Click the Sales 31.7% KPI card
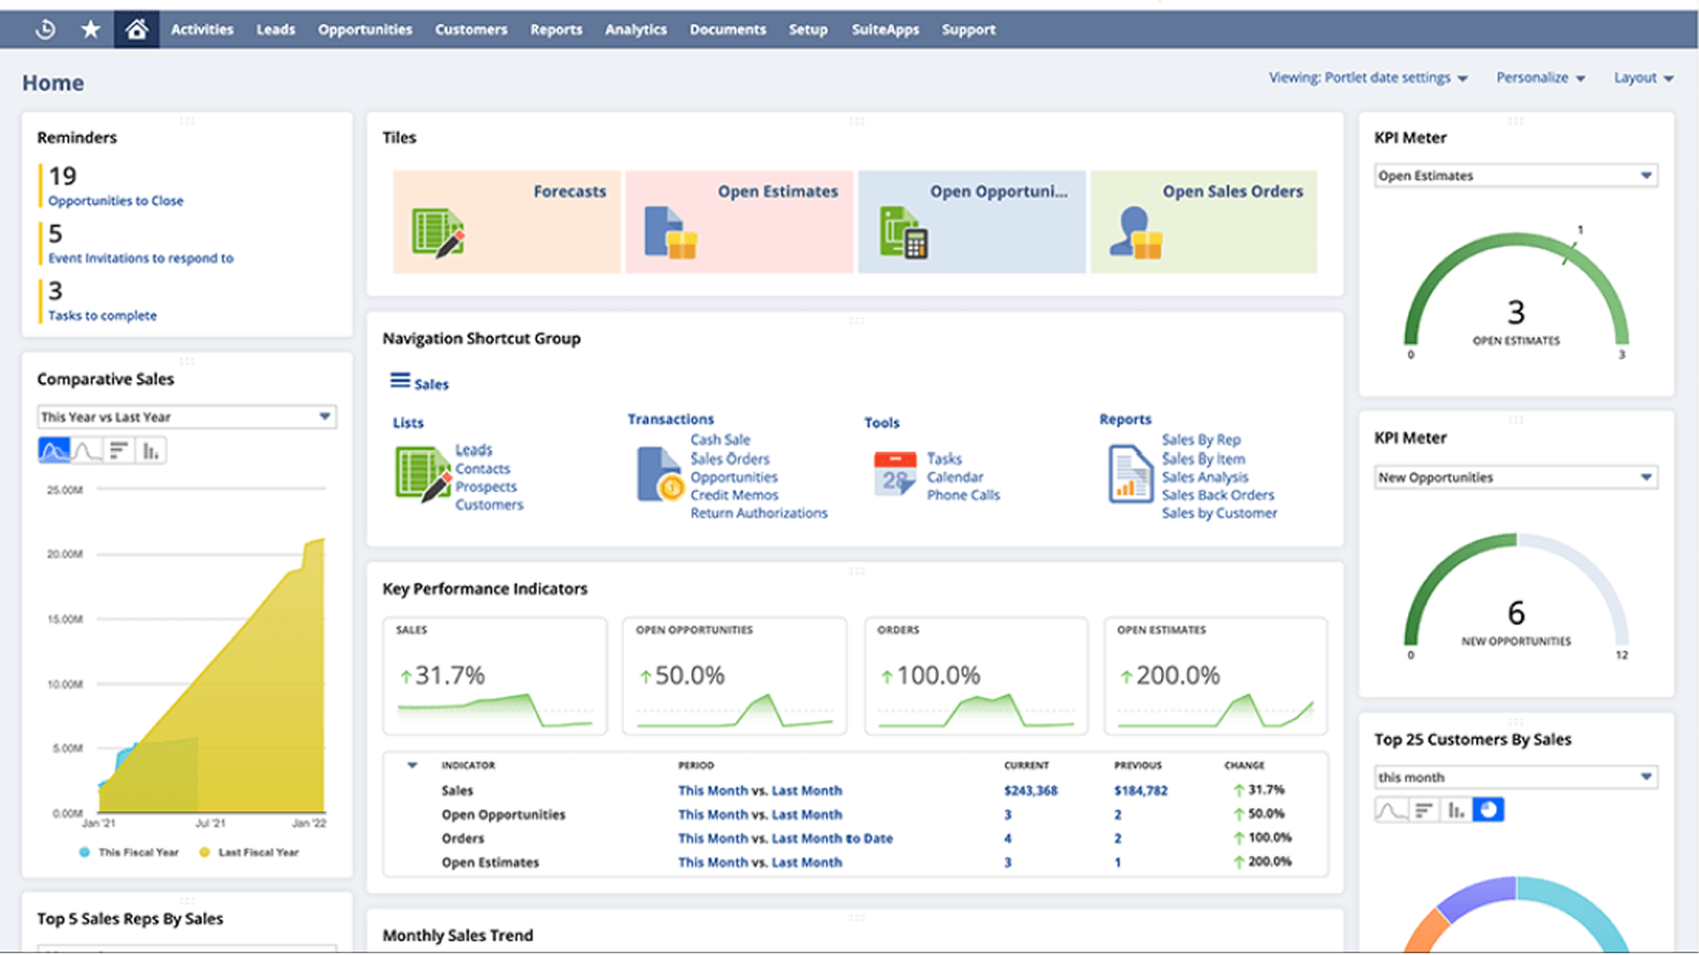The height and width of the screenshot is (955, 1699). click(x=495, y=676)
